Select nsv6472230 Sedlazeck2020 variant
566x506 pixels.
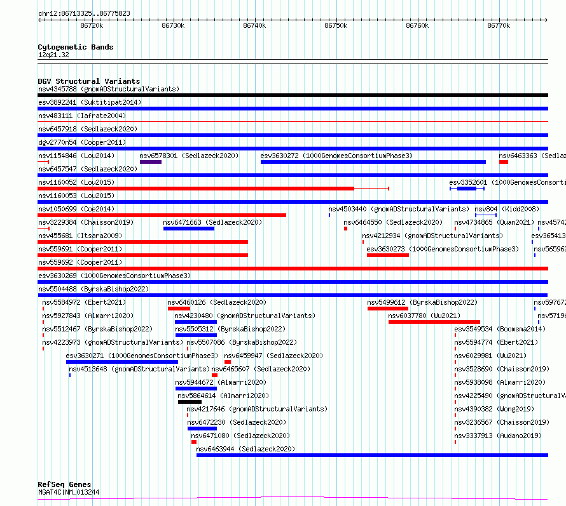tap(237, 422)
